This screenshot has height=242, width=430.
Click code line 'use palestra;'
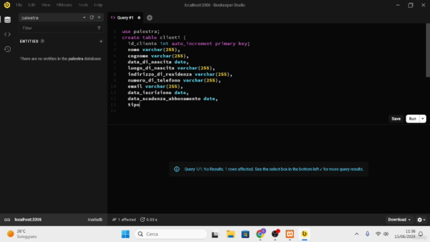(x=140, y=32)
